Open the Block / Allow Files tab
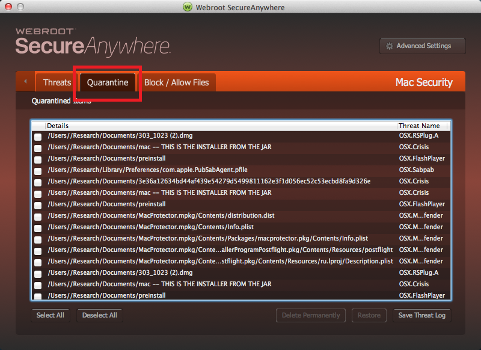Screen dimensions: 481x350 (x=176, y=82)
